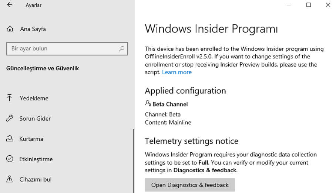Click the Windows Insider Programı title
This screenshot has width=336, height=193.
(211, 29)
